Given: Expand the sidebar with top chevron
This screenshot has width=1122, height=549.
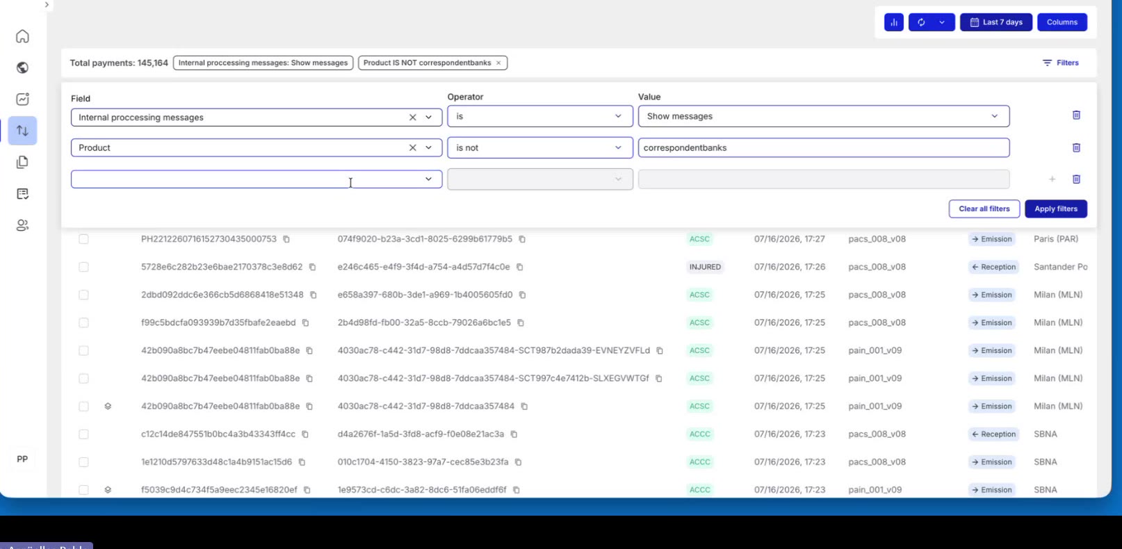Looking at the screenshot, I should coord(47,5).
